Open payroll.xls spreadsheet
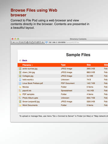 27,91
